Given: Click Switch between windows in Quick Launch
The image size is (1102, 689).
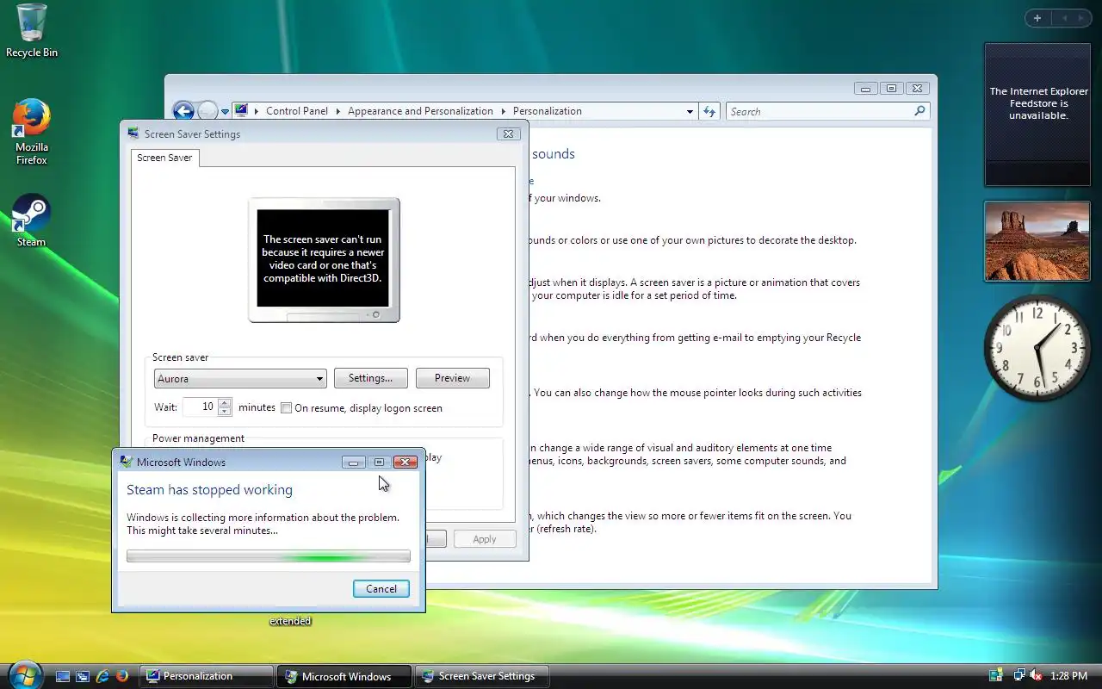Looking at the screenshot, I should [x=83, y=676].
